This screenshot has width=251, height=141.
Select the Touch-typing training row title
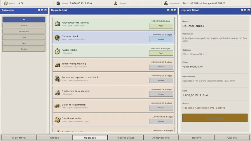pos(74,64)
